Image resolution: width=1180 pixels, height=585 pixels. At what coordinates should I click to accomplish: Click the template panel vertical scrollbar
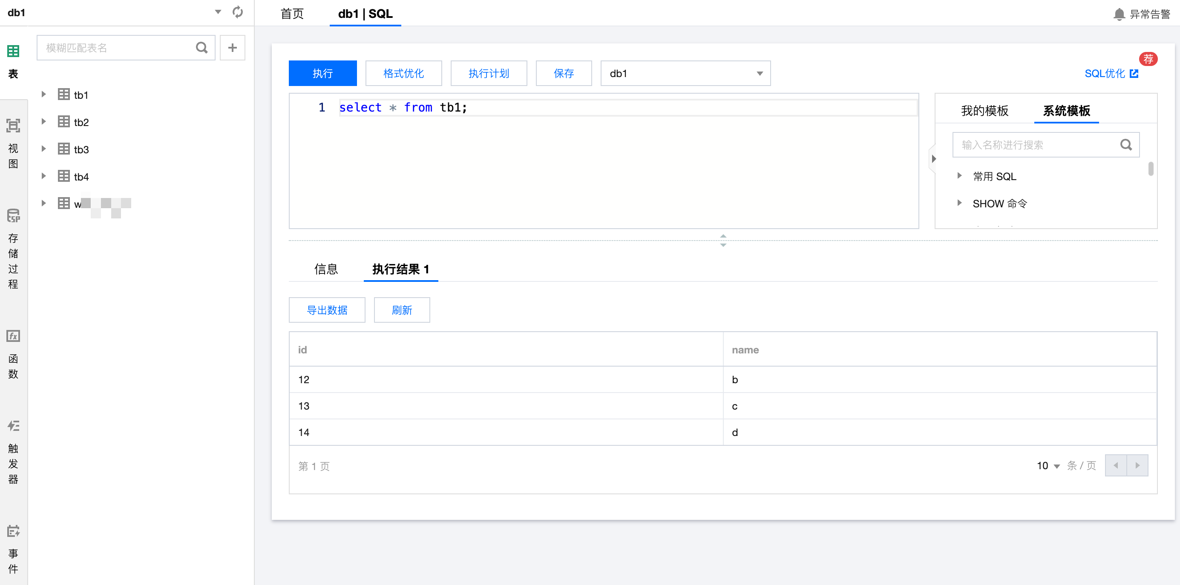coord(1150,169)
